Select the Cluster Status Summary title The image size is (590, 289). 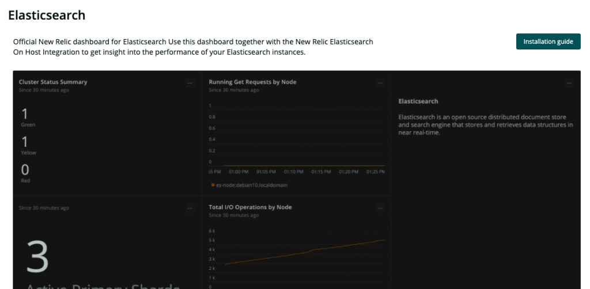tap(53, 82)
